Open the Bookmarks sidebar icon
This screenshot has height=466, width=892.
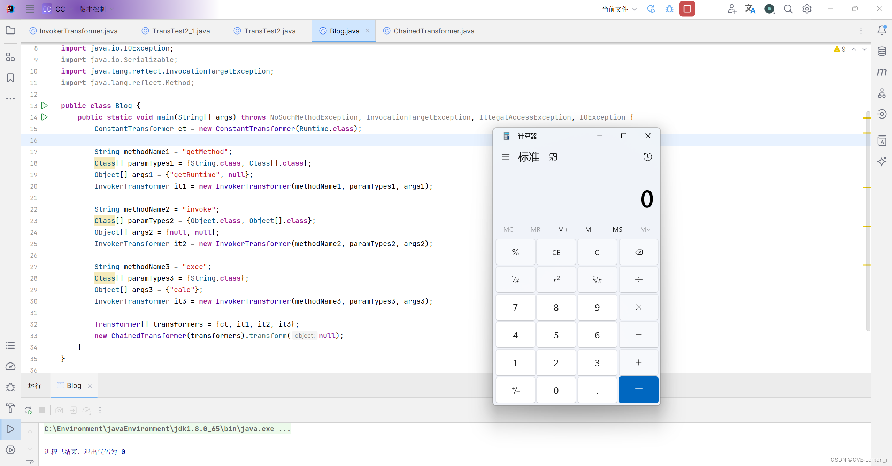pyautogui.click(x=10, y=77)
